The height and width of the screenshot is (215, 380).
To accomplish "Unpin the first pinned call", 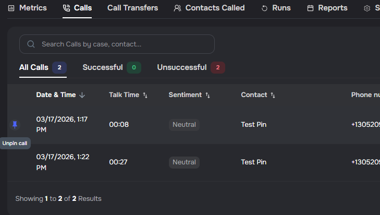I will point(15,125).
